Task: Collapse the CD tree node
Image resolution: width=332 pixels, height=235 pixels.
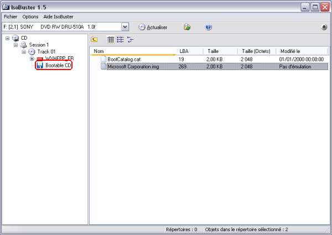Action: pos(7,38)
